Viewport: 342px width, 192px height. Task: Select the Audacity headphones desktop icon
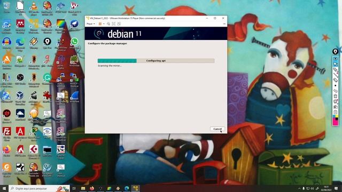pyautogui.click(x=6, y=43)
